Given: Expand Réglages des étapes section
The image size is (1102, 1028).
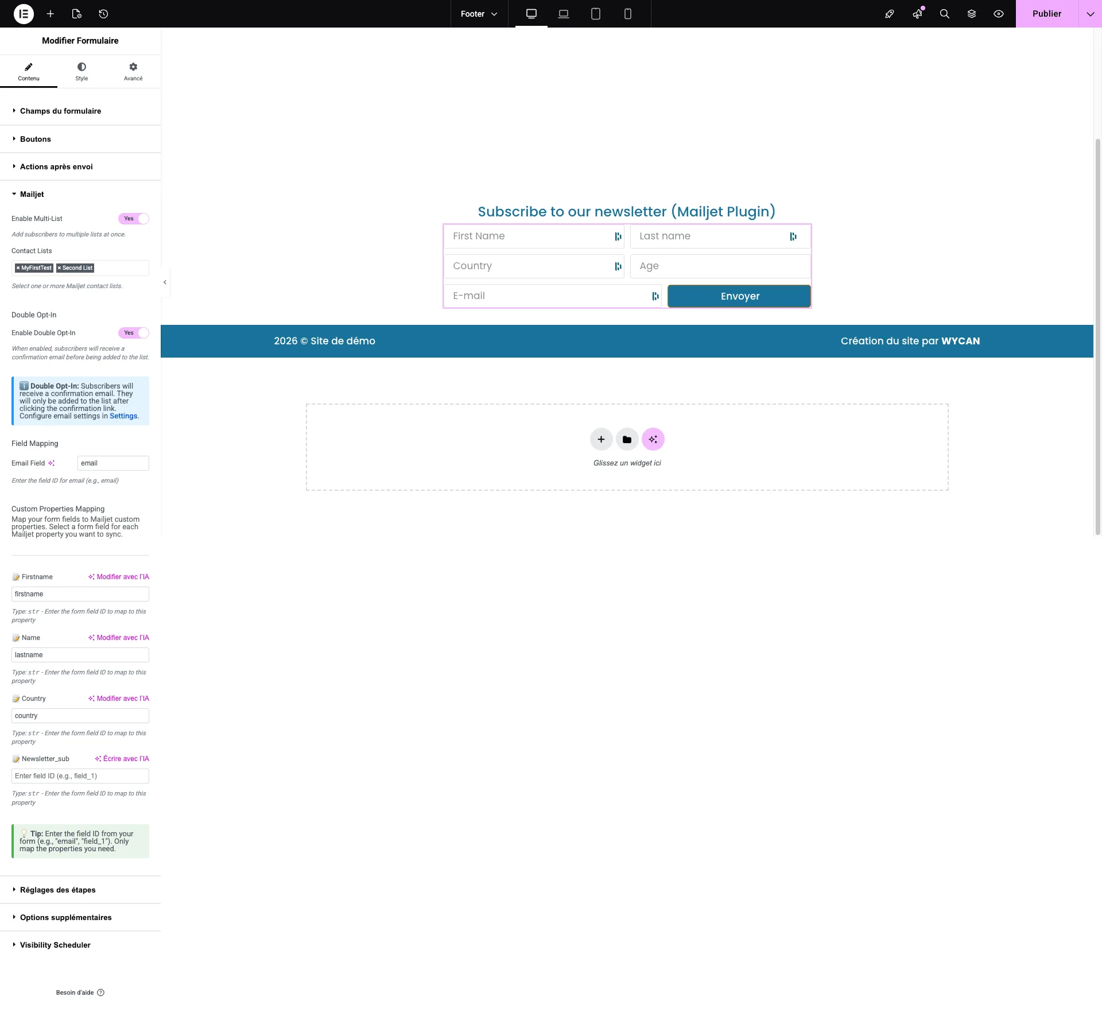Looking at the screenshot, I should pyautogui.click(x=80, y=890).
